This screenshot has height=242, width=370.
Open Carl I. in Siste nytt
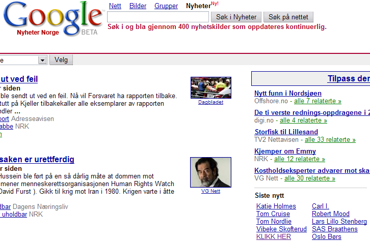[321, 206]
